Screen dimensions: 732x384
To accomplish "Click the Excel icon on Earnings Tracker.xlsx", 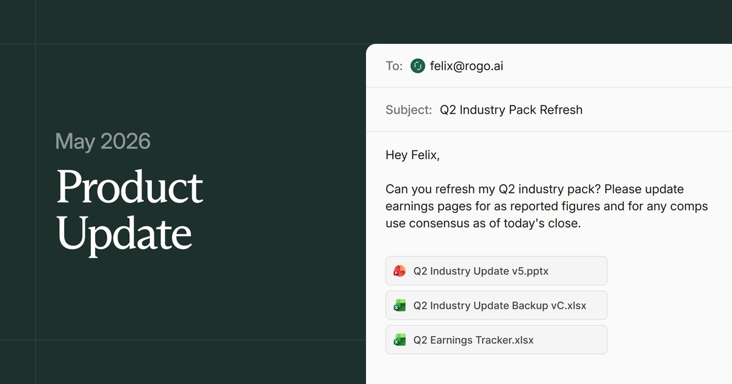I will 400,340.
